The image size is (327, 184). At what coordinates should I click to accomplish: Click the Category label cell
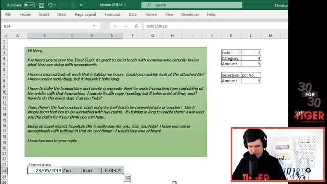pos(231,58)
